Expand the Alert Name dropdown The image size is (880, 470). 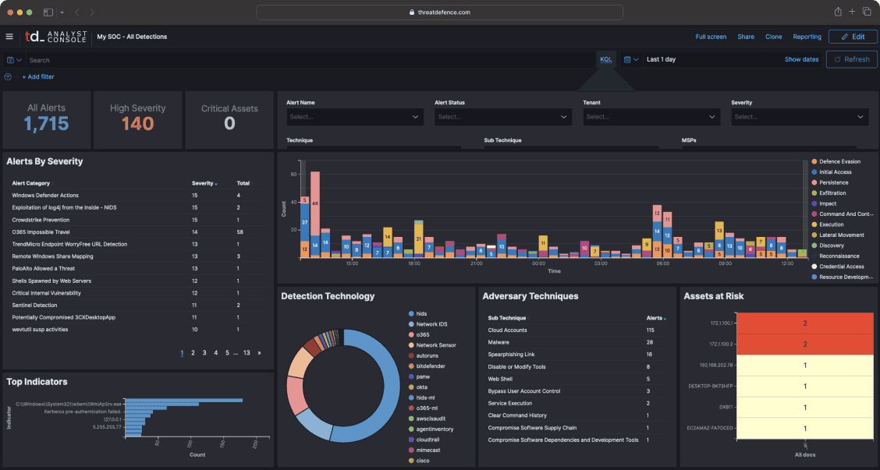click(355, 117)
